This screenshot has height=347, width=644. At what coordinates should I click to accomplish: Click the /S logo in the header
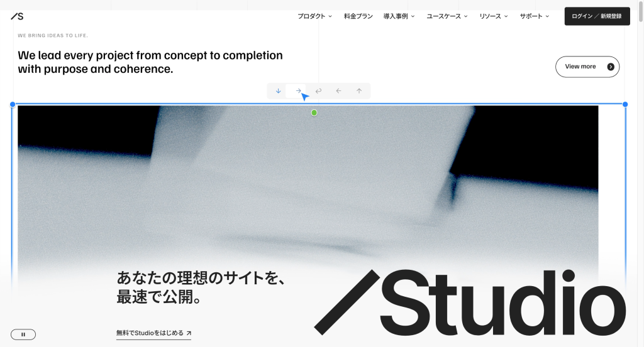[x=17, y=16]
